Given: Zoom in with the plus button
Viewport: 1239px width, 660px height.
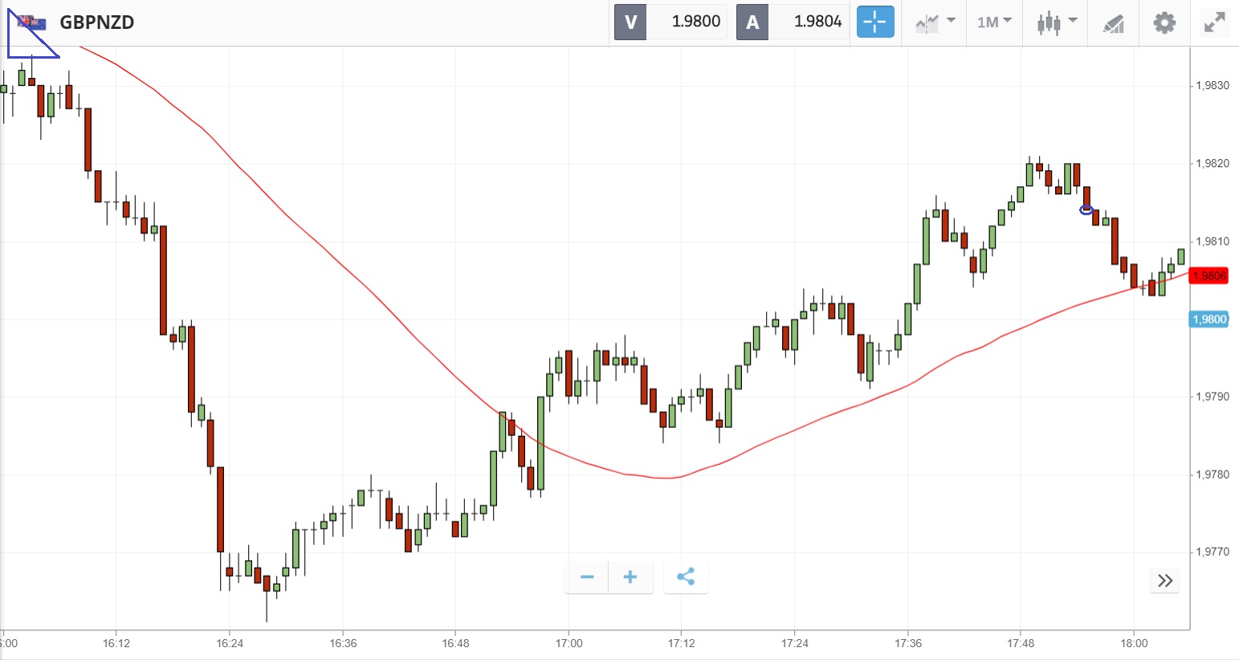Looking at the screenshot, I should (630, 577).
